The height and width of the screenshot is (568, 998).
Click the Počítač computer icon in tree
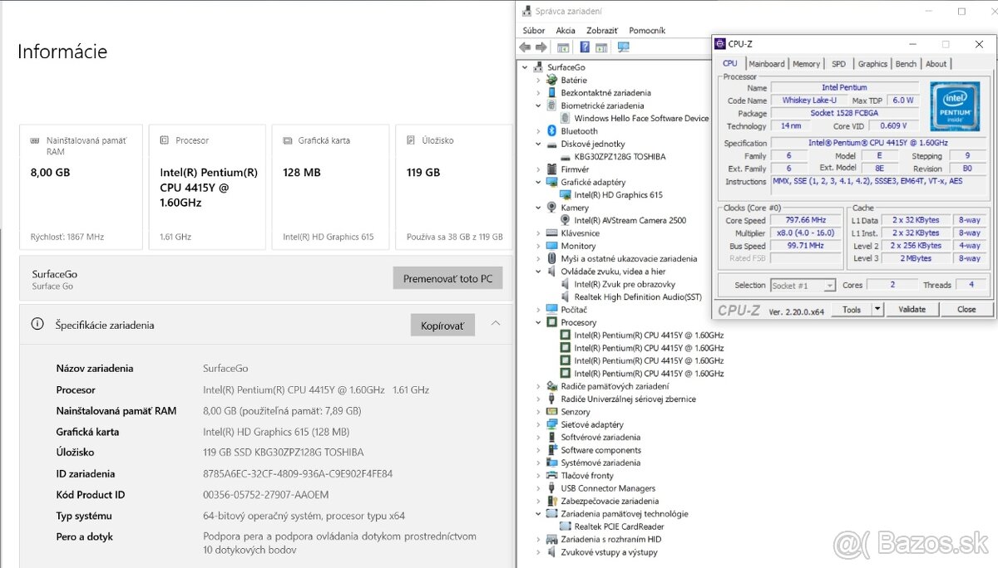point(552,310)
